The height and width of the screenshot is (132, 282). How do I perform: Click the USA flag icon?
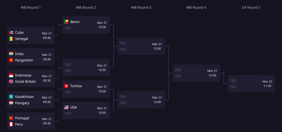66,107
